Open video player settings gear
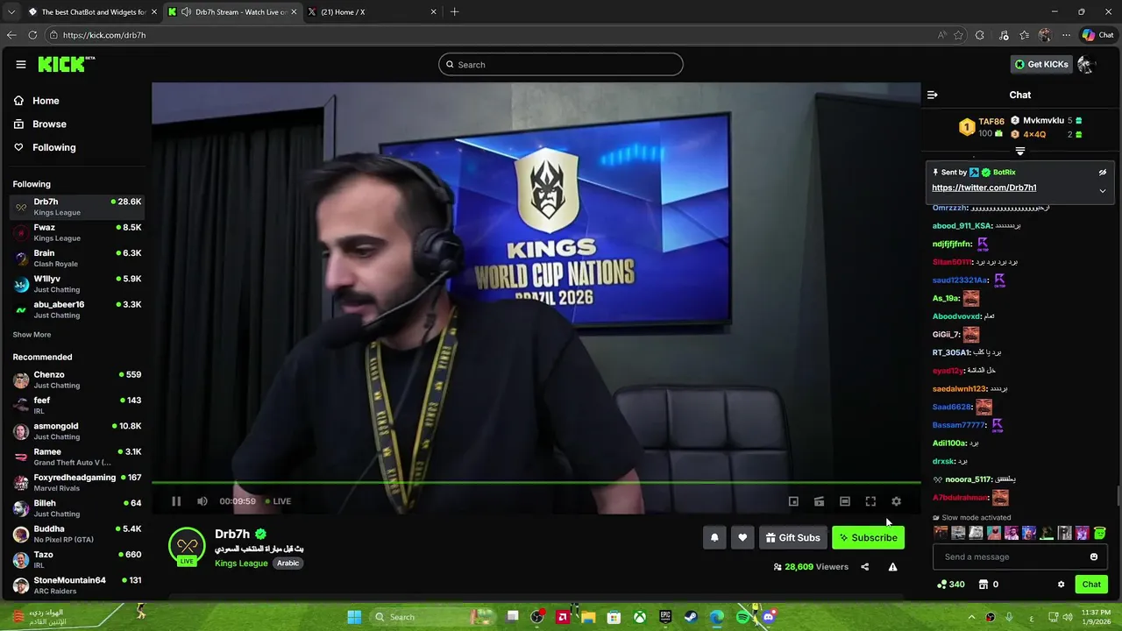Screen dimensions: 1122x631 pyautogui.click(x=896, y=501)
